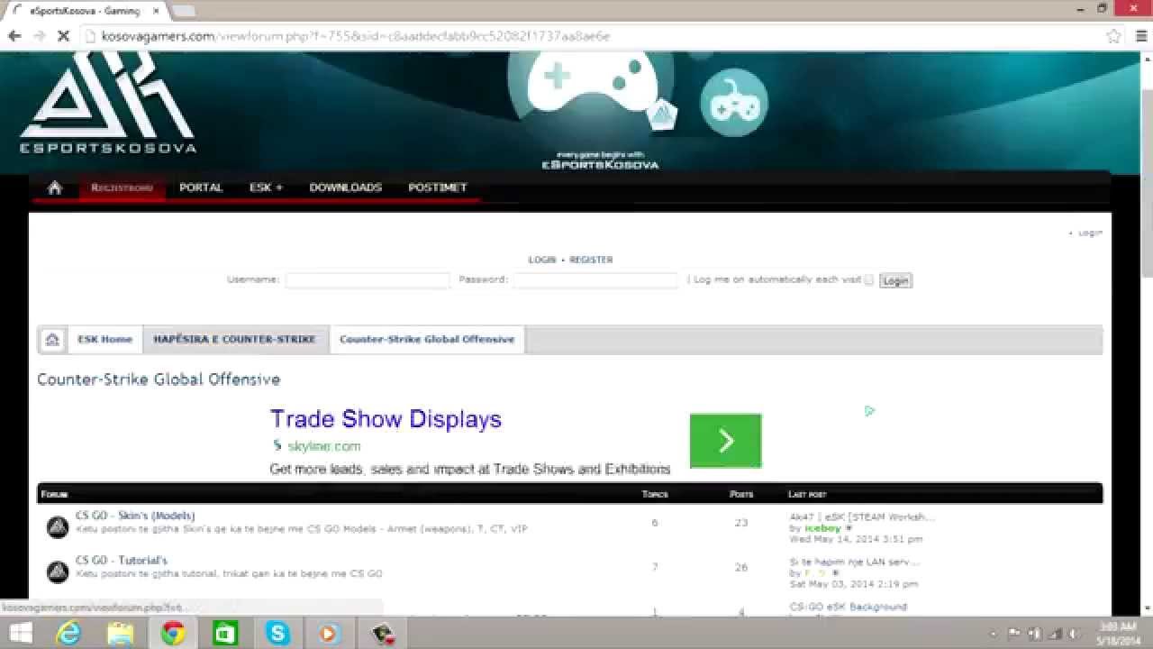Bookmark this page with the star icon
This screenshot has height=649, width=1153.
1113,36
